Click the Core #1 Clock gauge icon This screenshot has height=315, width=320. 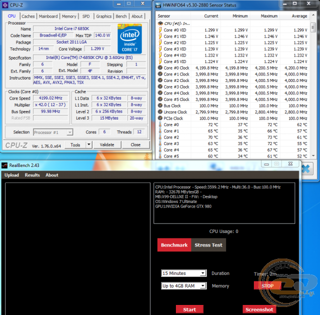(x=160, y=74)
